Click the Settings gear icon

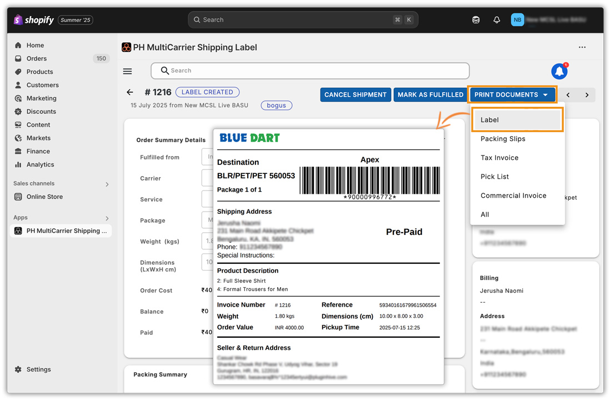pos(18,369)
